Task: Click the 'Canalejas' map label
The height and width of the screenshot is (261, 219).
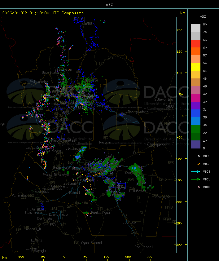Action: (x=162, y=197)
